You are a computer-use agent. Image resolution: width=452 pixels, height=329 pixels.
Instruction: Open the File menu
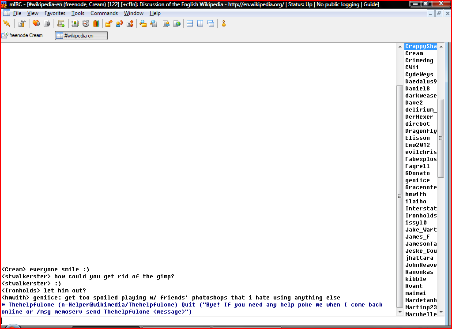click(x=17, y=13)
